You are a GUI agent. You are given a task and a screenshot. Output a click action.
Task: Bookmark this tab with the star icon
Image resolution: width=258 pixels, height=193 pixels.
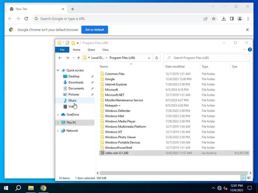click(x=214, y=19)
